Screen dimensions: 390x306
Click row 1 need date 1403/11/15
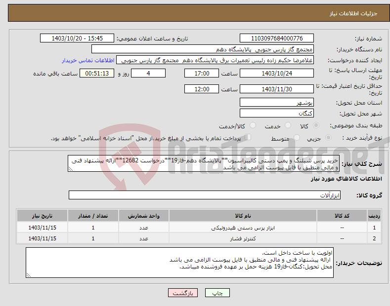pos(43,228)
